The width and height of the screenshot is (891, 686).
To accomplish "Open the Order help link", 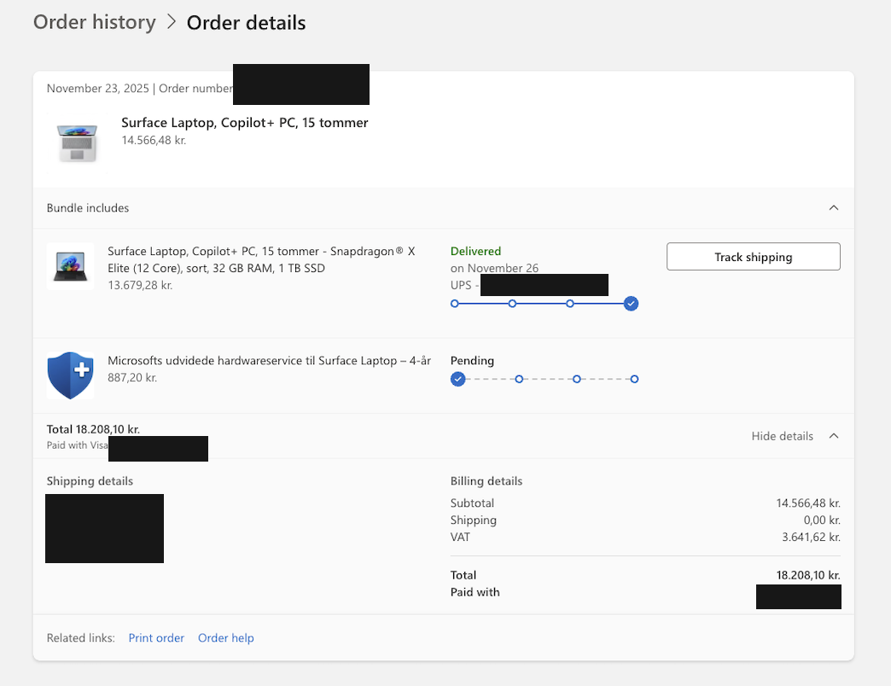I will (x=225, y=637).
